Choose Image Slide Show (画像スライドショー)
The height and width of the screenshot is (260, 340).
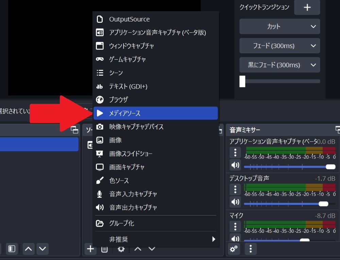coord(155,154)
